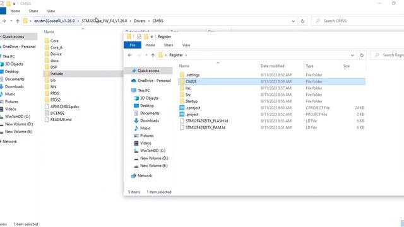Click en.stm32cubef4_v1-26-0 in the breadcrumb path
The image size is (404, 227).
pyautogui.click(x=54, y=21)
